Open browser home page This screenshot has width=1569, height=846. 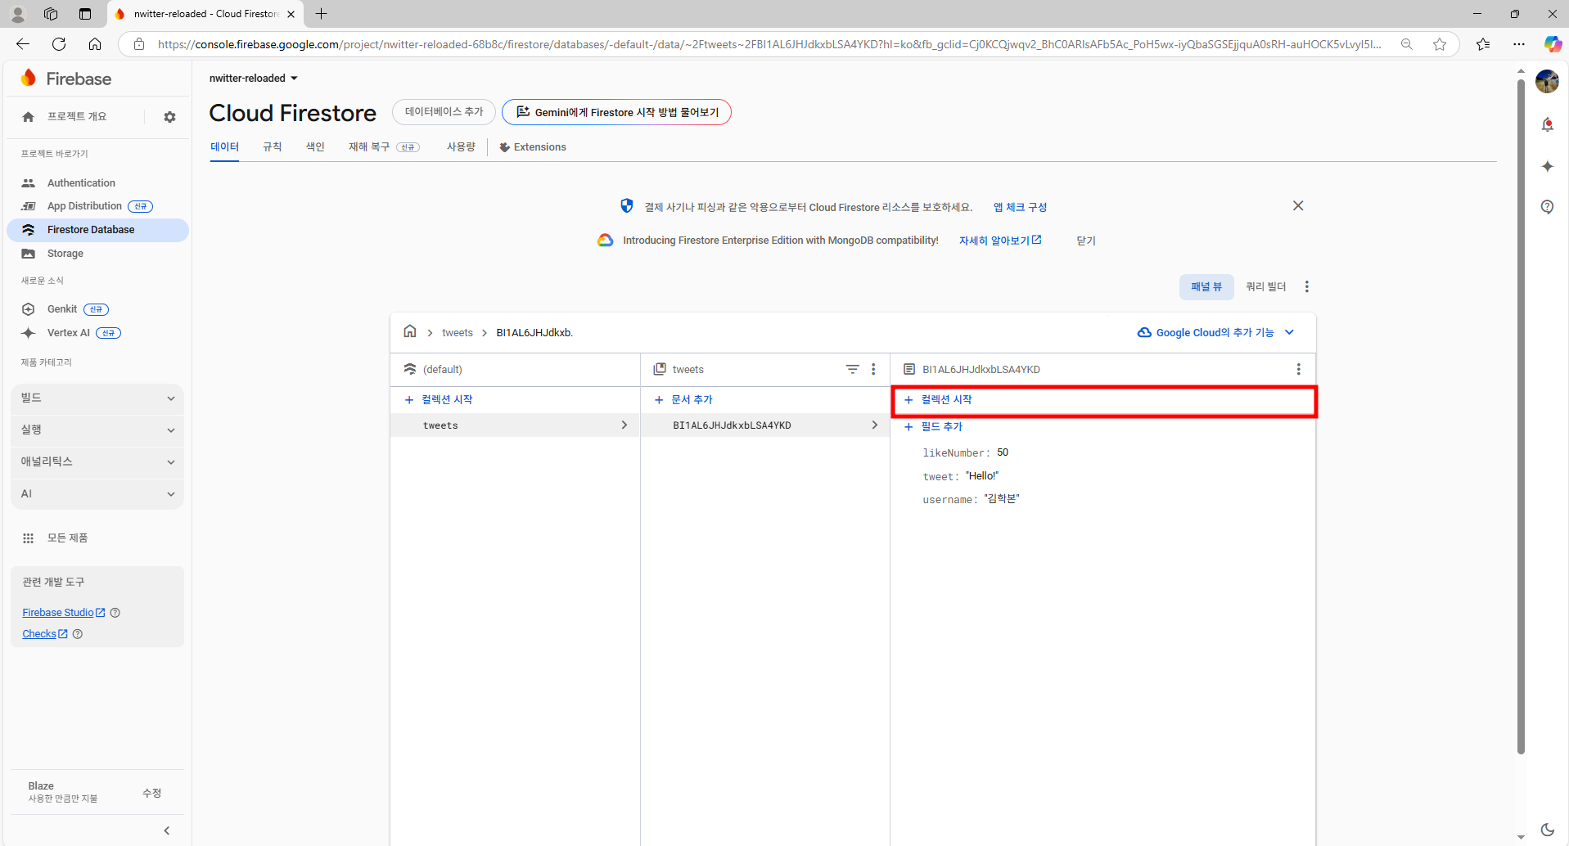tap(95, 44)
